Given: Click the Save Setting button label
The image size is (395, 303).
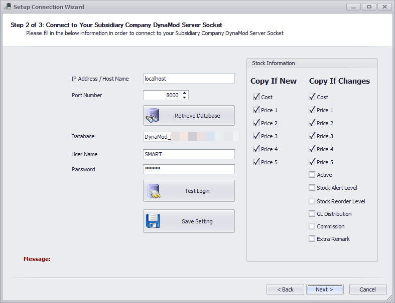Looking at the screenshot, I should [x=197, y=221].
